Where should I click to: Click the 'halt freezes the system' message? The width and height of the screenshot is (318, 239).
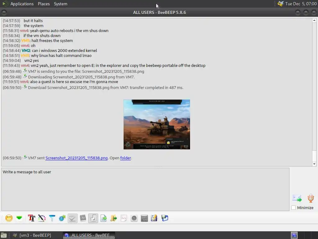click(x=52, y=40)
